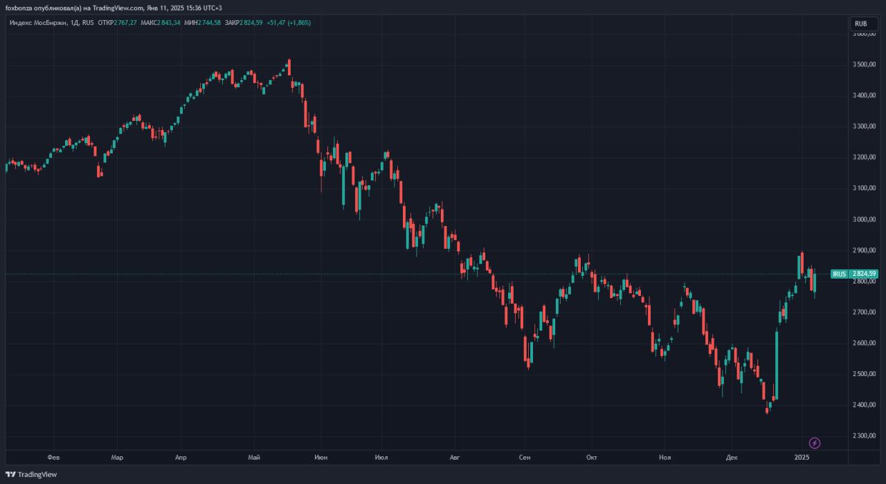Click the Май label on time axis
Screen dimensions: 886x484
(x=253, y=458)
